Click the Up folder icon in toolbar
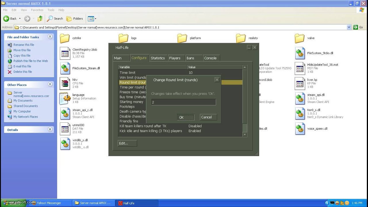Screen dimensions: 368x207 (x=40, y=19)
